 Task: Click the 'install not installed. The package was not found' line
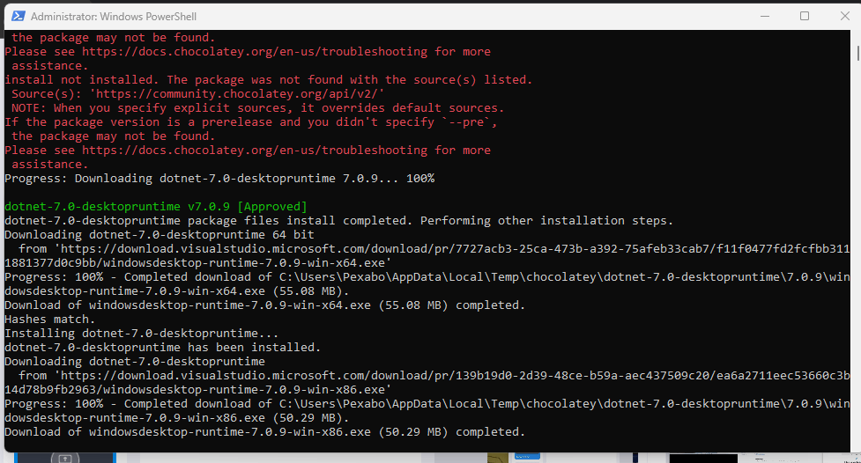point(269,79)
